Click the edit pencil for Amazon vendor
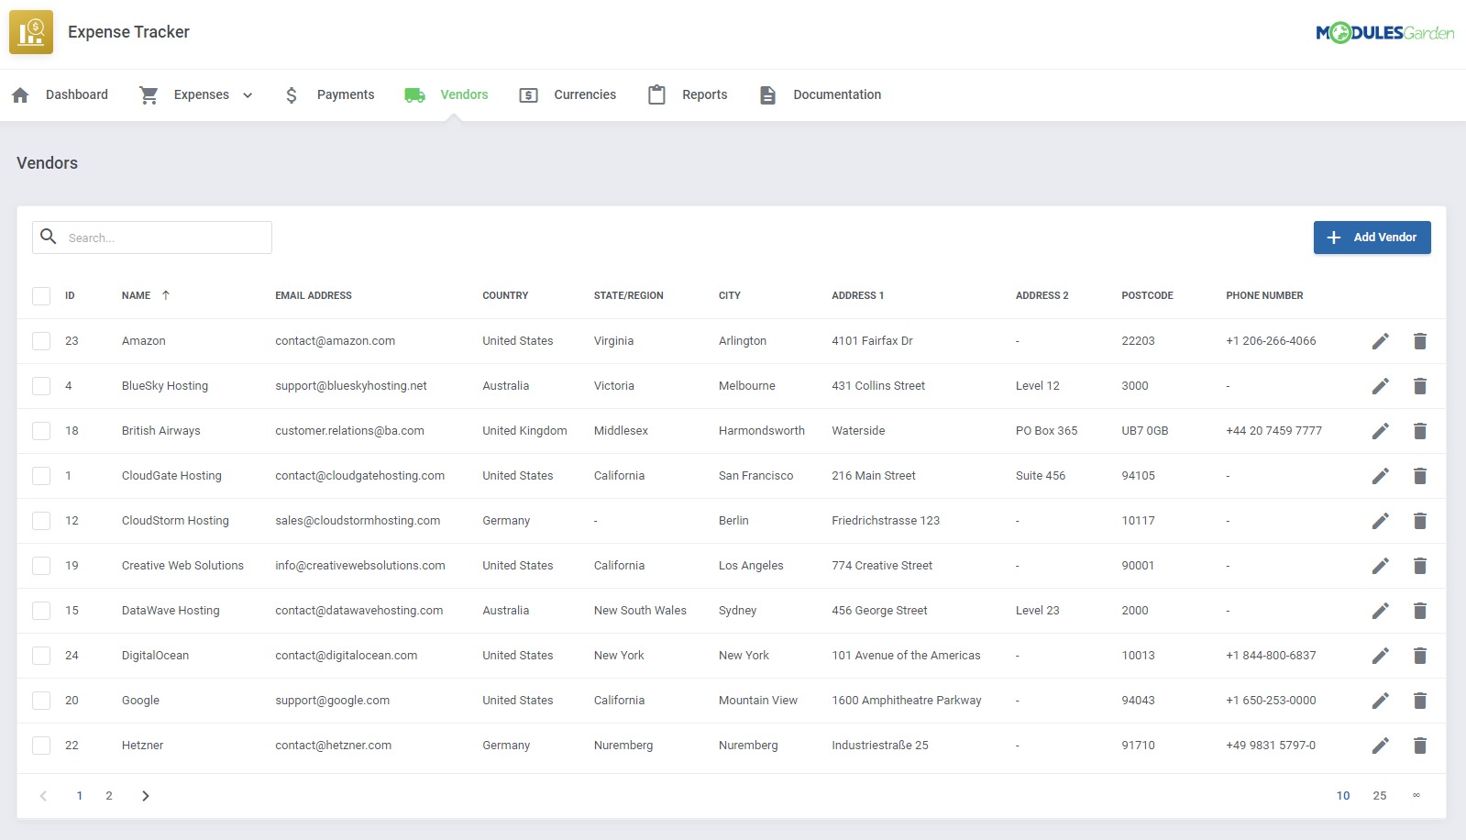Screen dimensions: 1466x840 pyautogui.click(x=1380, y=341)
